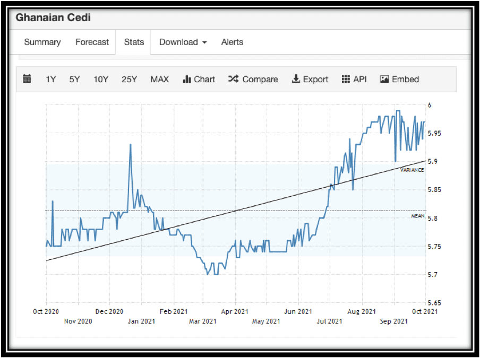Click the May 2021 axis label
Screen dimensions: 480x358
(x=266, y=321)
